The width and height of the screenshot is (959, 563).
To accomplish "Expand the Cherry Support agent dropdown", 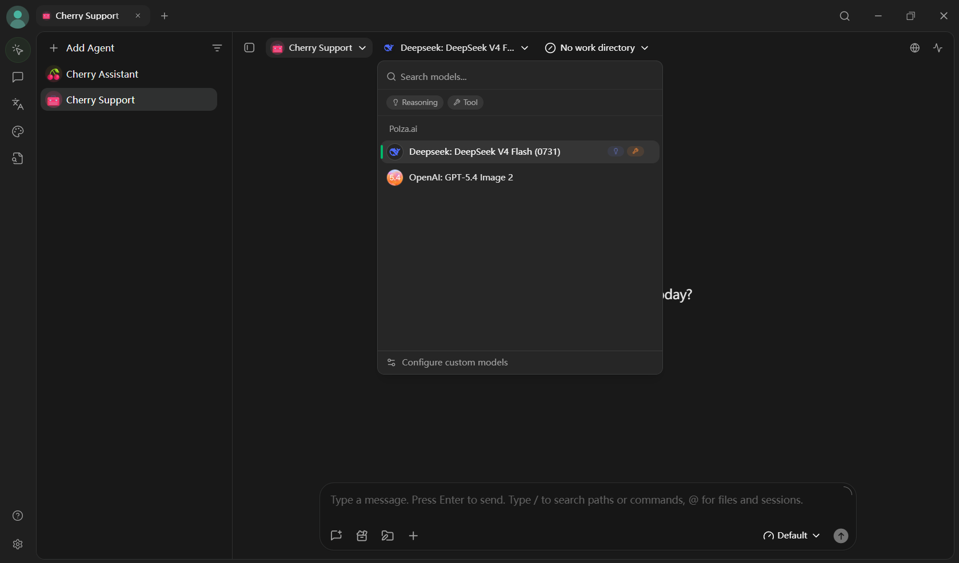I will pyautogui.click(x=319, y=48).
